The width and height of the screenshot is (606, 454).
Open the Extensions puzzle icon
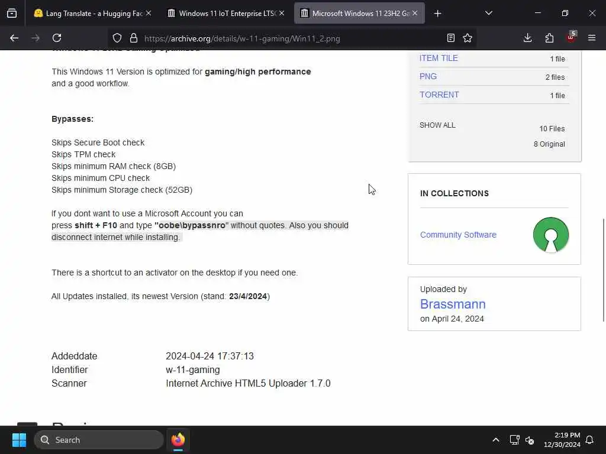tap(549, 38)
